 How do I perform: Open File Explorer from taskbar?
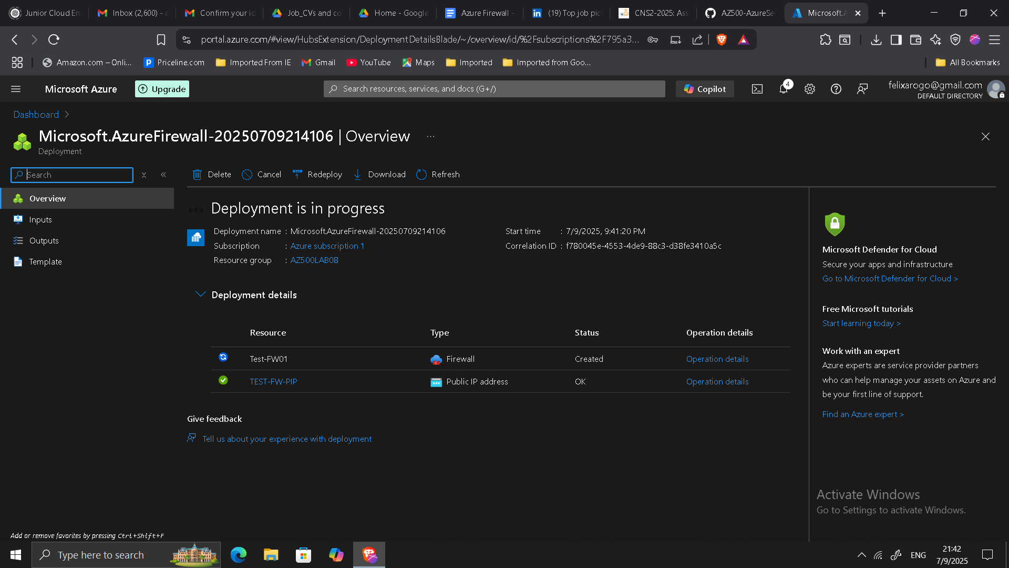[x=271, y=555]
